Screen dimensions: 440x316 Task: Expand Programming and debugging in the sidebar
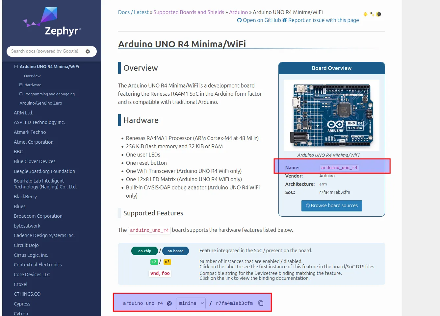pos(20,94)
